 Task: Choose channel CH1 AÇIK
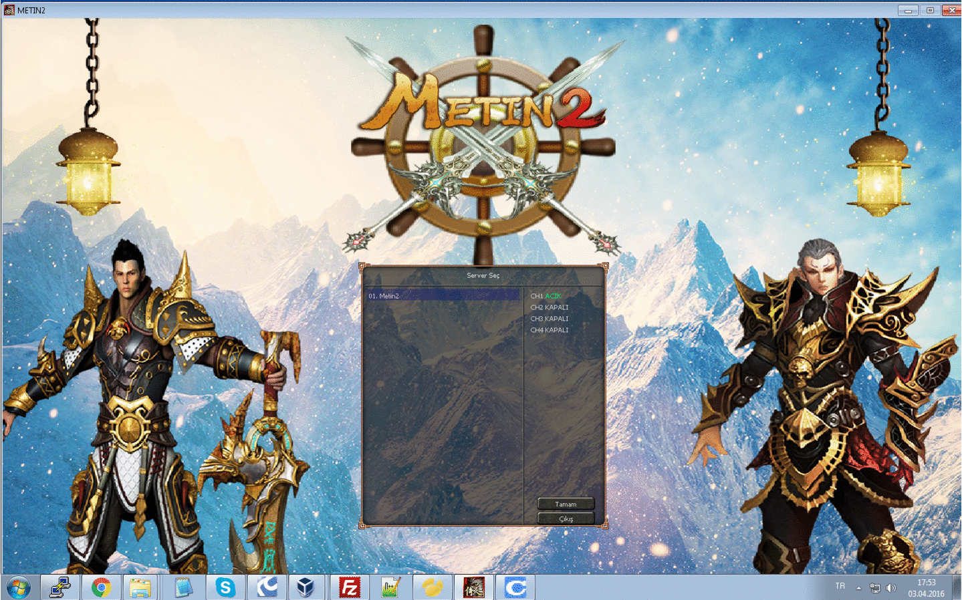[546, 296]
